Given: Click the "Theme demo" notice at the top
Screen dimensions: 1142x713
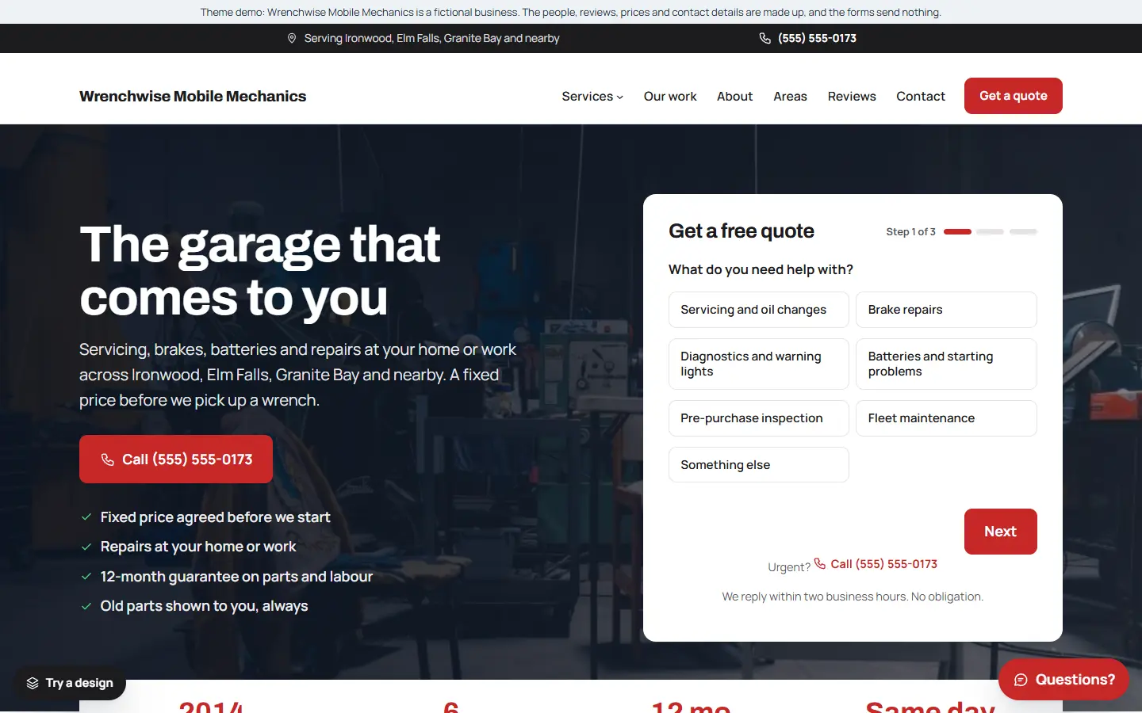Looking at the screenshot, I should tap(571, 12).
